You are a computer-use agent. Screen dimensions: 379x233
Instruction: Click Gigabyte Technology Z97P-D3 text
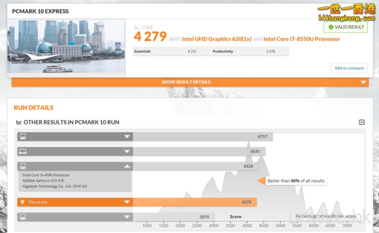[x=55, y=186]
